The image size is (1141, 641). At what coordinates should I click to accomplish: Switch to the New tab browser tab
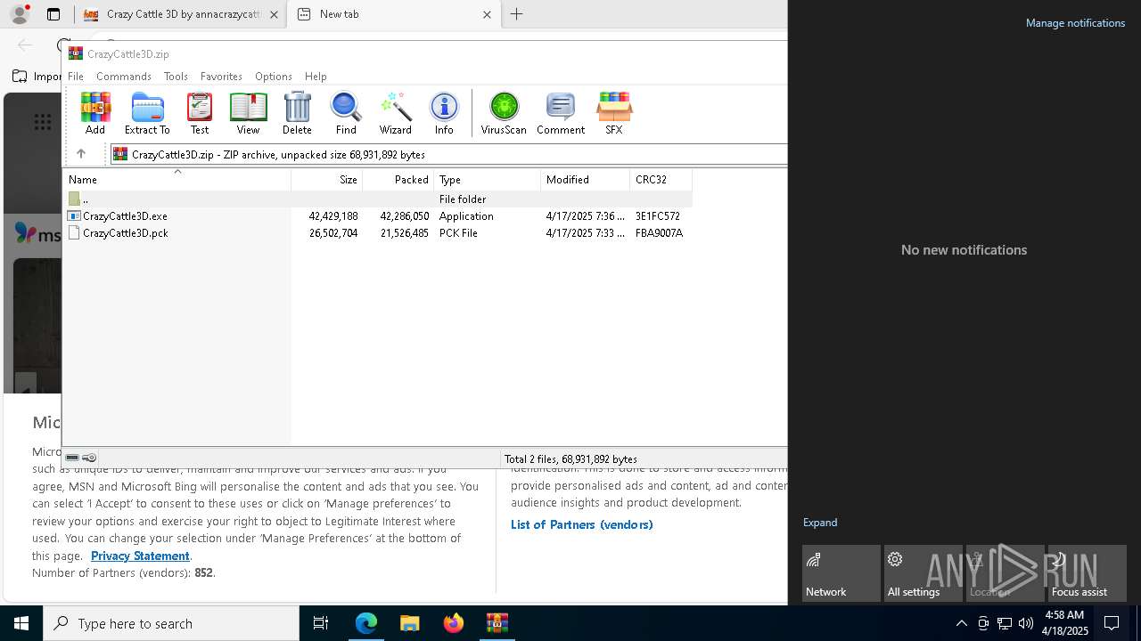(393, 14)
